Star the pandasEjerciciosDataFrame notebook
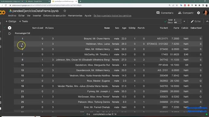This screenshot has width=209, height=117. [x=65, y=11]
